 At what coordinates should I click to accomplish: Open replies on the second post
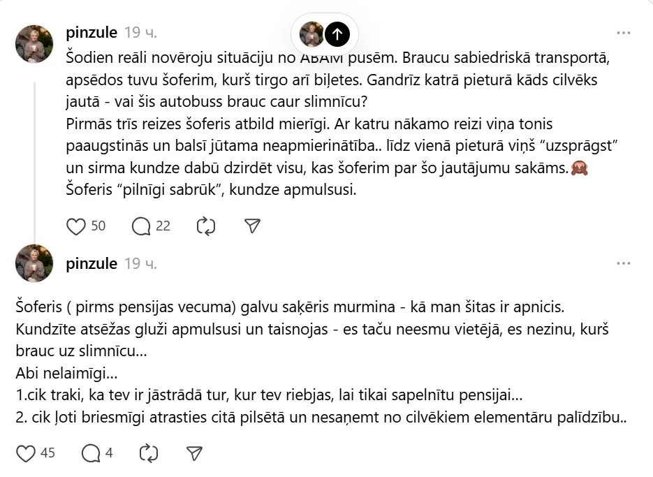pos(91,453)
